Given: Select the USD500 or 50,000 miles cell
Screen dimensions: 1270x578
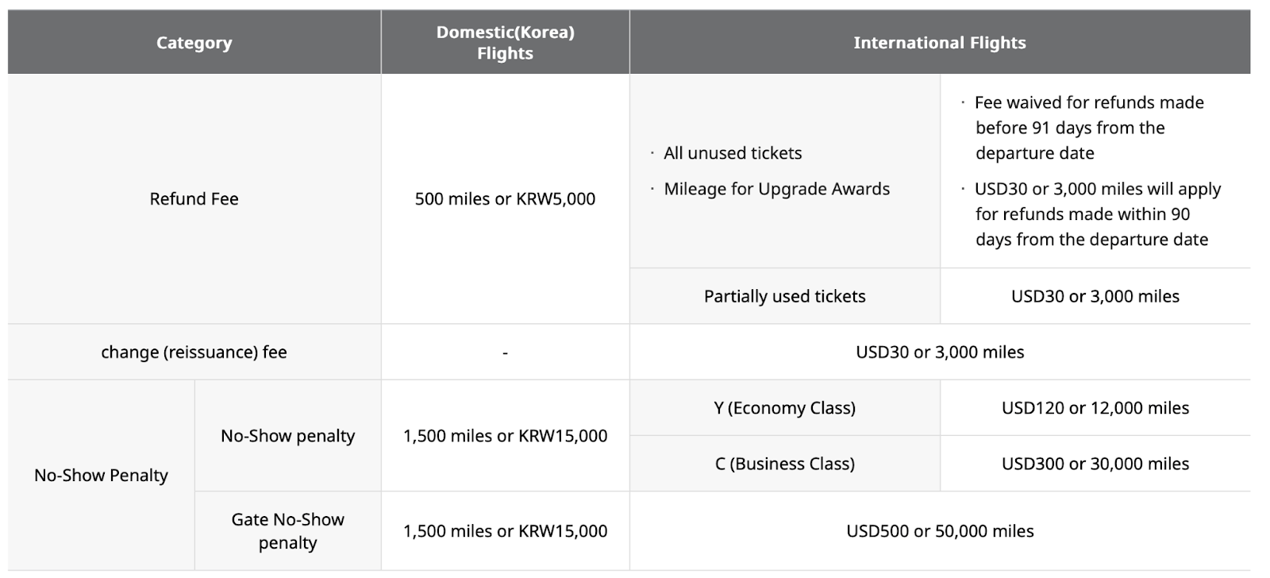Looking at the screenshot, I should pyautogui.click(x=939, y=531).
